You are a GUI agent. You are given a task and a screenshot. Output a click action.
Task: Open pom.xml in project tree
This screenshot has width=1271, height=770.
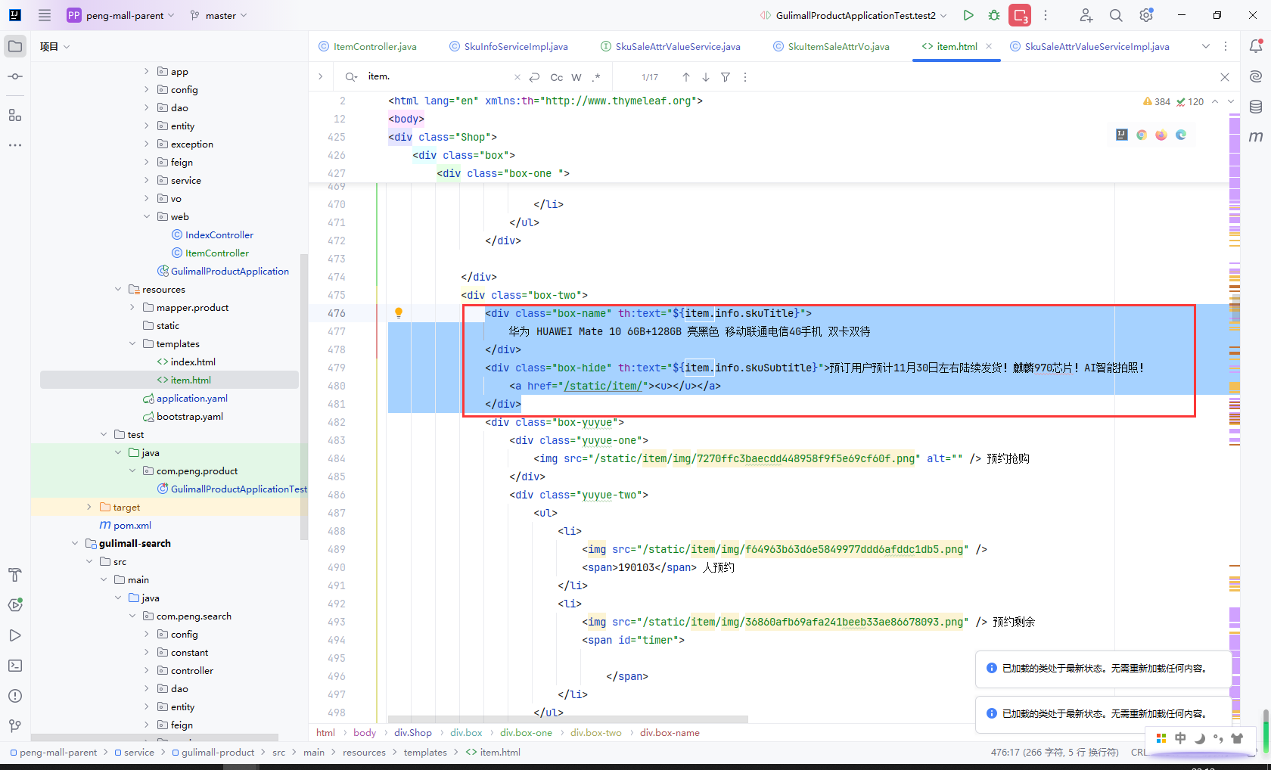(x=126, y=526)
